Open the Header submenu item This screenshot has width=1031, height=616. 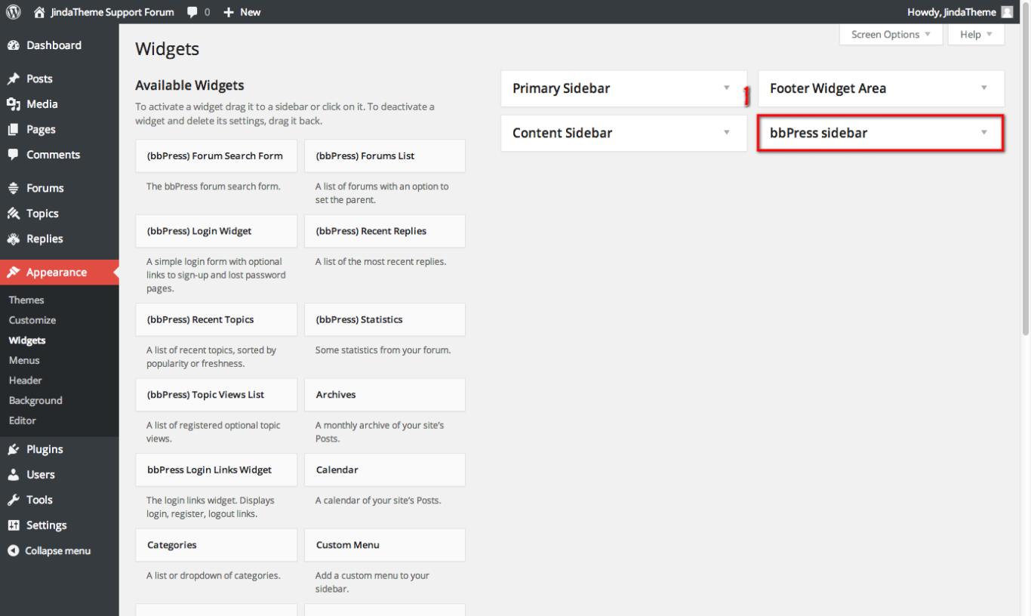[26, 380]
